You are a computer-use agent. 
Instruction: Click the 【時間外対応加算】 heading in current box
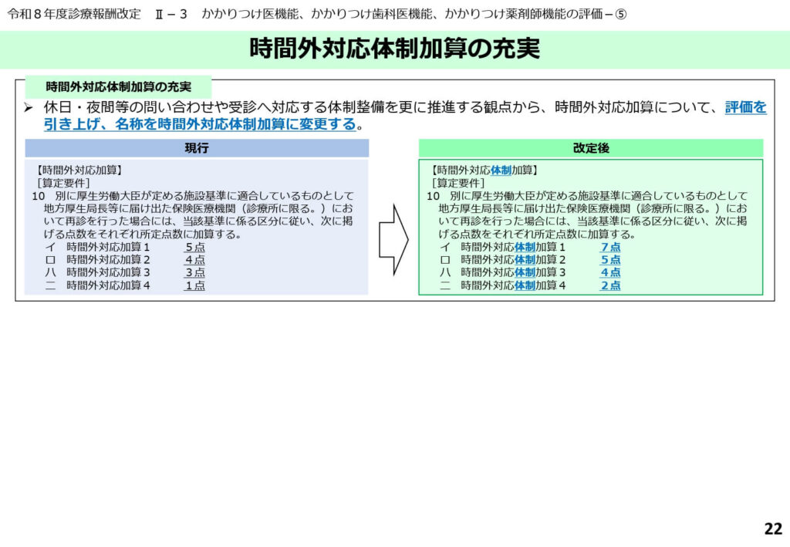pos(79,170)
